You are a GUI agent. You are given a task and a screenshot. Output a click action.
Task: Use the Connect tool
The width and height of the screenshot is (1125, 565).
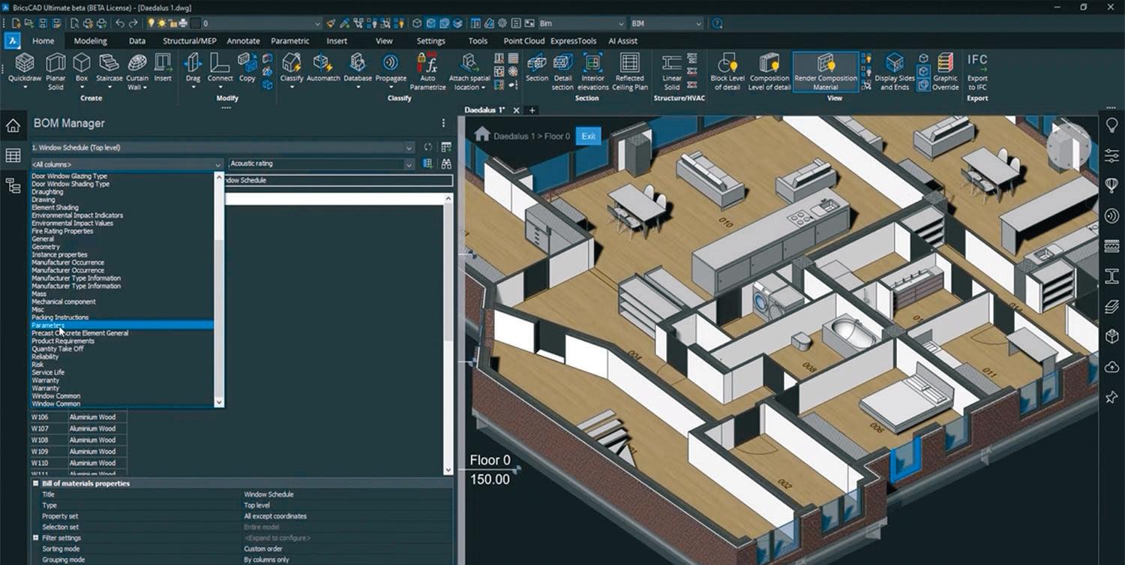pos(220,68)
